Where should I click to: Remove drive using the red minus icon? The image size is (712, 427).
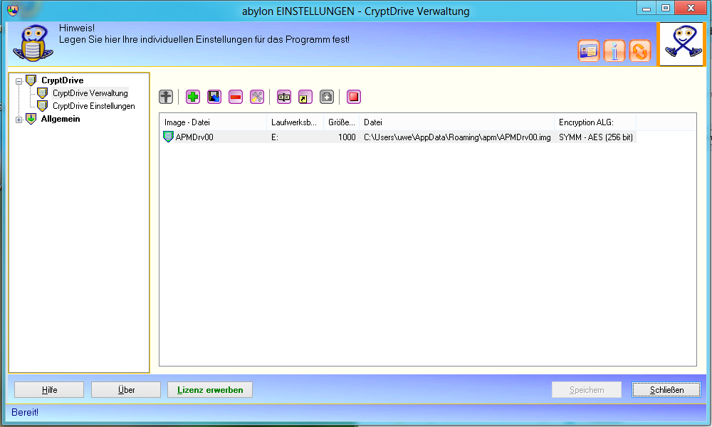(236, 97)
